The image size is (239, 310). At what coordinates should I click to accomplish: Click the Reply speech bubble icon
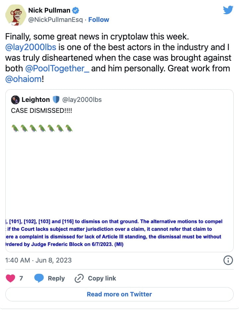(x=39, y=278)
